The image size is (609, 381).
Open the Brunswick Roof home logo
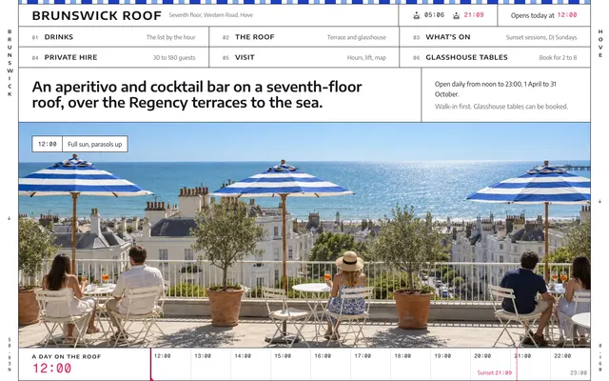[96, 15]
